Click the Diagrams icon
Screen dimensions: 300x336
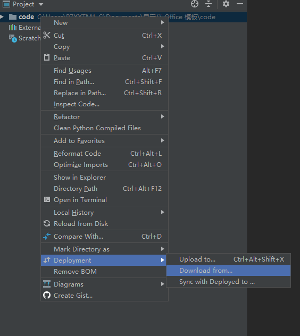pos(47,284)
